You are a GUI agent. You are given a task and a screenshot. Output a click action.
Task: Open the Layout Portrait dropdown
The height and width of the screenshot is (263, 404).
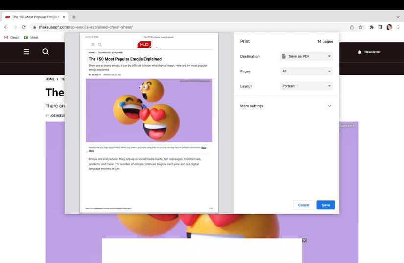[x=307, y=86]
